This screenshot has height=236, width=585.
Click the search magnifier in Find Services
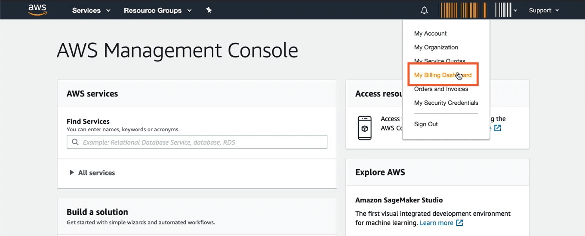pos(75,142)
